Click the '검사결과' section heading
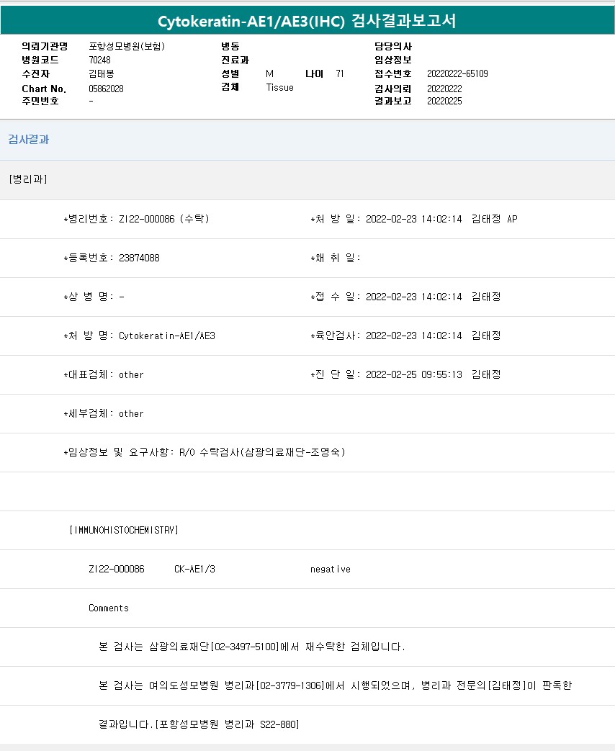 29,140
